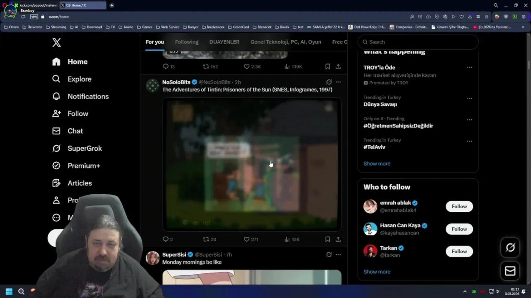Open the Games bookmarks folder
This screenshot has height=298, width=531.
click(x=144, y=27)
